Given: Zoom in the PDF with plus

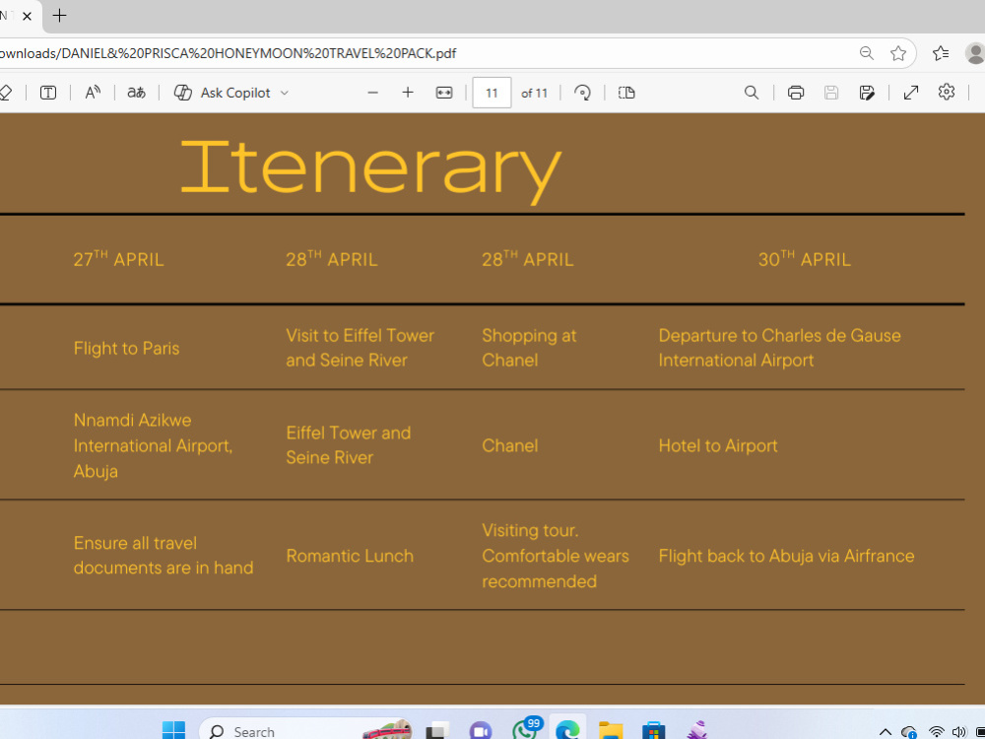Looking at the screenshot, I should click(x=408, y=93).
